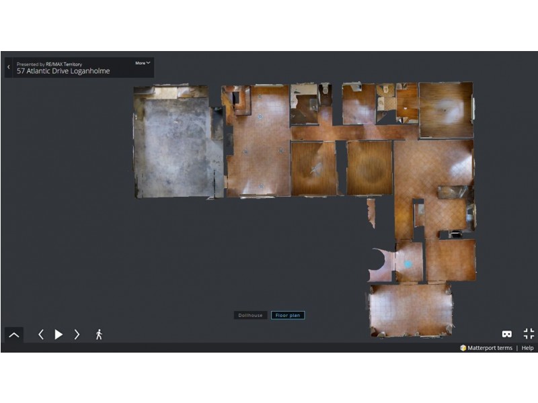The width and height of the screenshot is (538, 403).
Task: Open the More dropdown menu
Action: click(143, 63)
